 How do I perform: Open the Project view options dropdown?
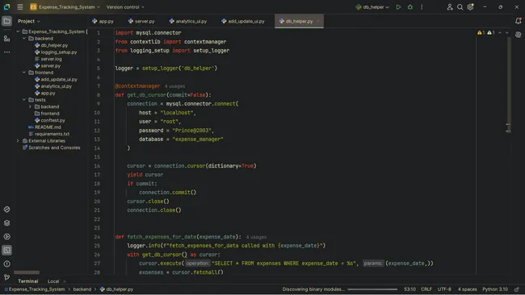click(29, 21)
